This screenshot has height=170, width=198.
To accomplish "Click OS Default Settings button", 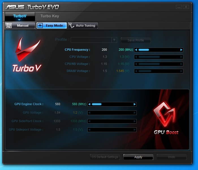I will click(x=105, y=157).
